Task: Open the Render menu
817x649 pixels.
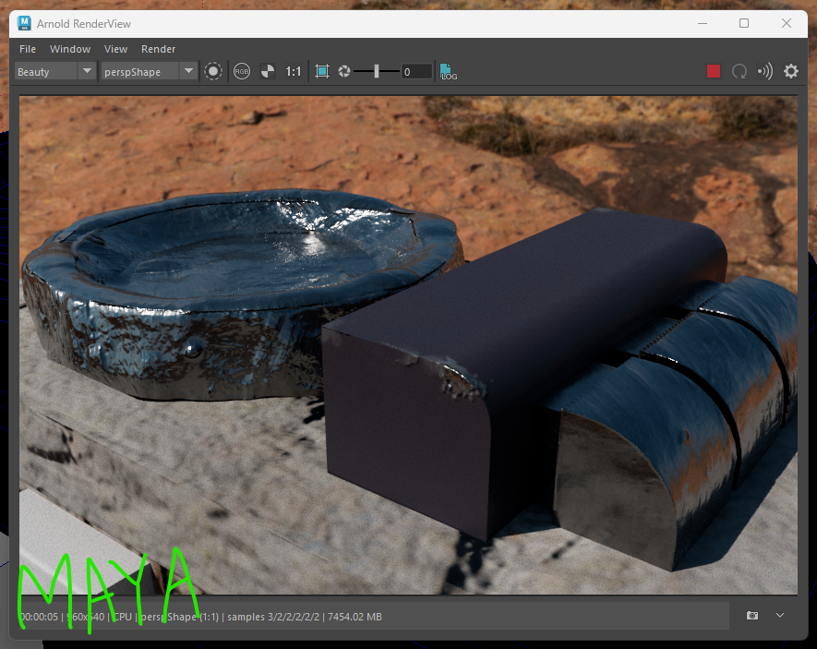Action: 158,49
